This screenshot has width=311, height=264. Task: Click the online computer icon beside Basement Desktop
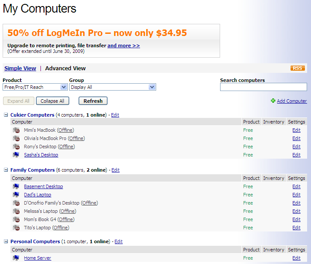point(16,186)
